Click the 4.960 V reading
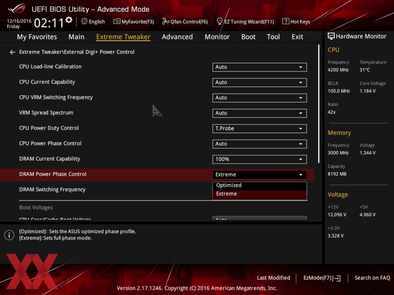Screen dimensions: 394x295 368,215
